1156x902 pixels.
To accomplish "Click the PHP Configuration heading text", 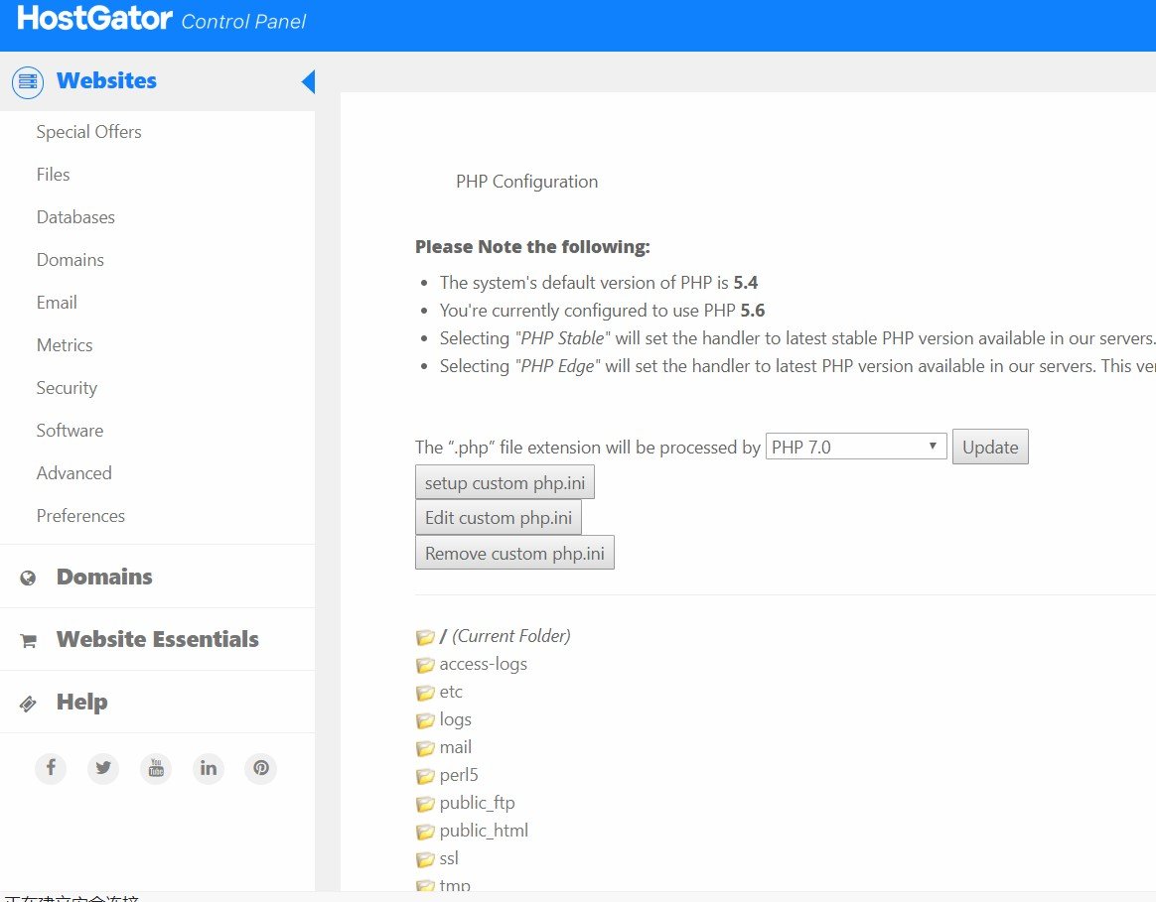I will 527,182.
